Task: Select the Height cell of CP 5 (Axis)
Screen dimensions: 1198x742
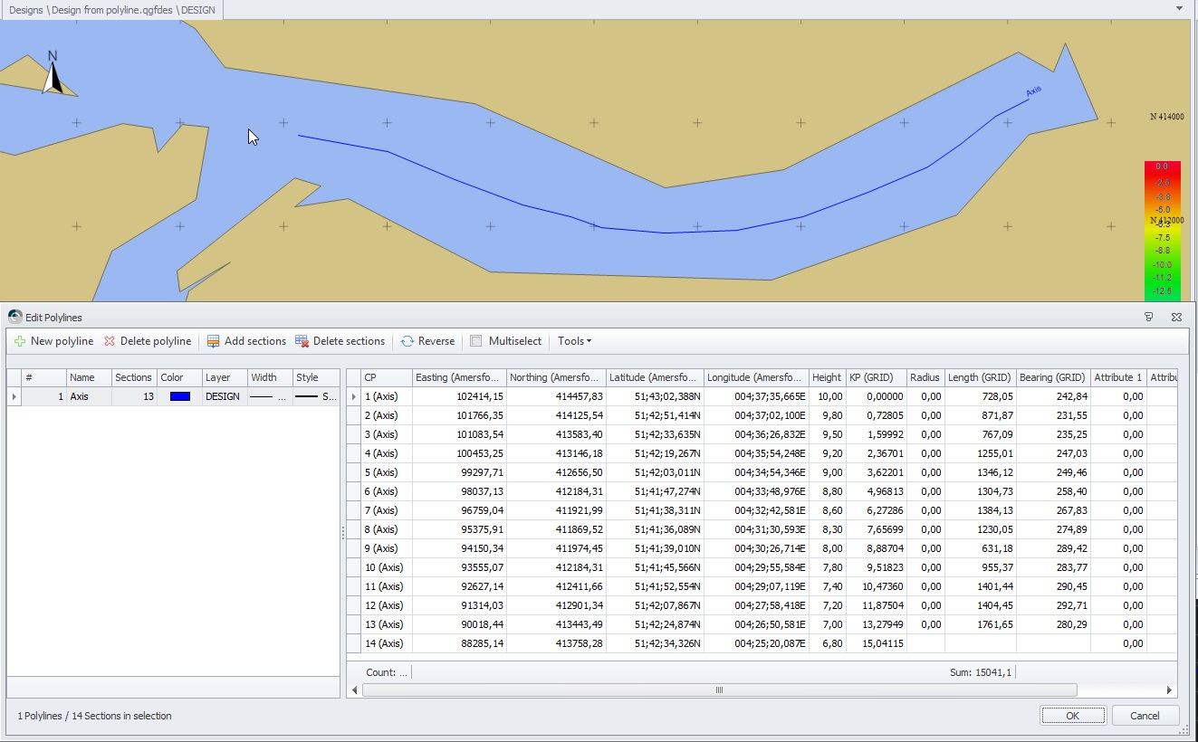Action: (827, 472)
